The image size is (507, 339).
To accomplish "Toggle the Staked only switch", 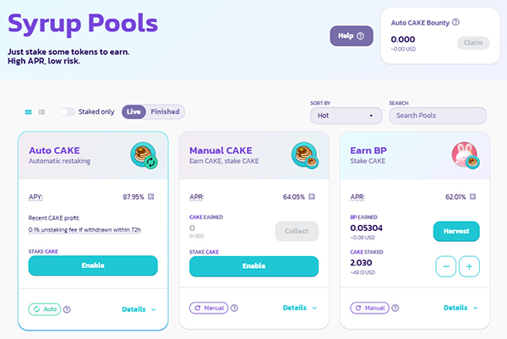I will click(68, 112).
